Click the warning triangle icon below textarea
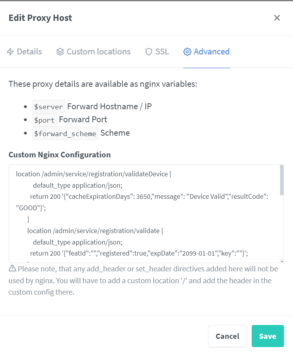Image resolution: width=293 pixels, height=353 pixels. point(12,268)
